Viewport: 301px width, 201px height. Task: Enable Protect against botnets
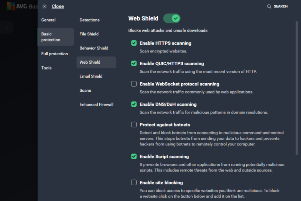[x=134, y=124]
